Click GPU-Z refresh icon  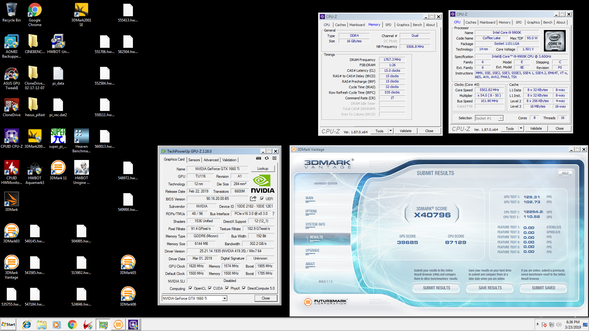coord(267,158)
